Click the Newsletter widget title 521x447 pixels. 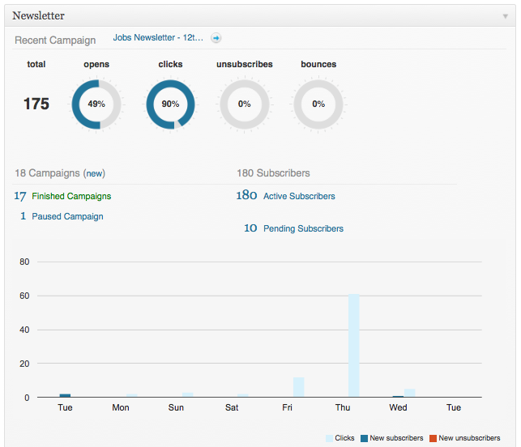click(39, 15)
